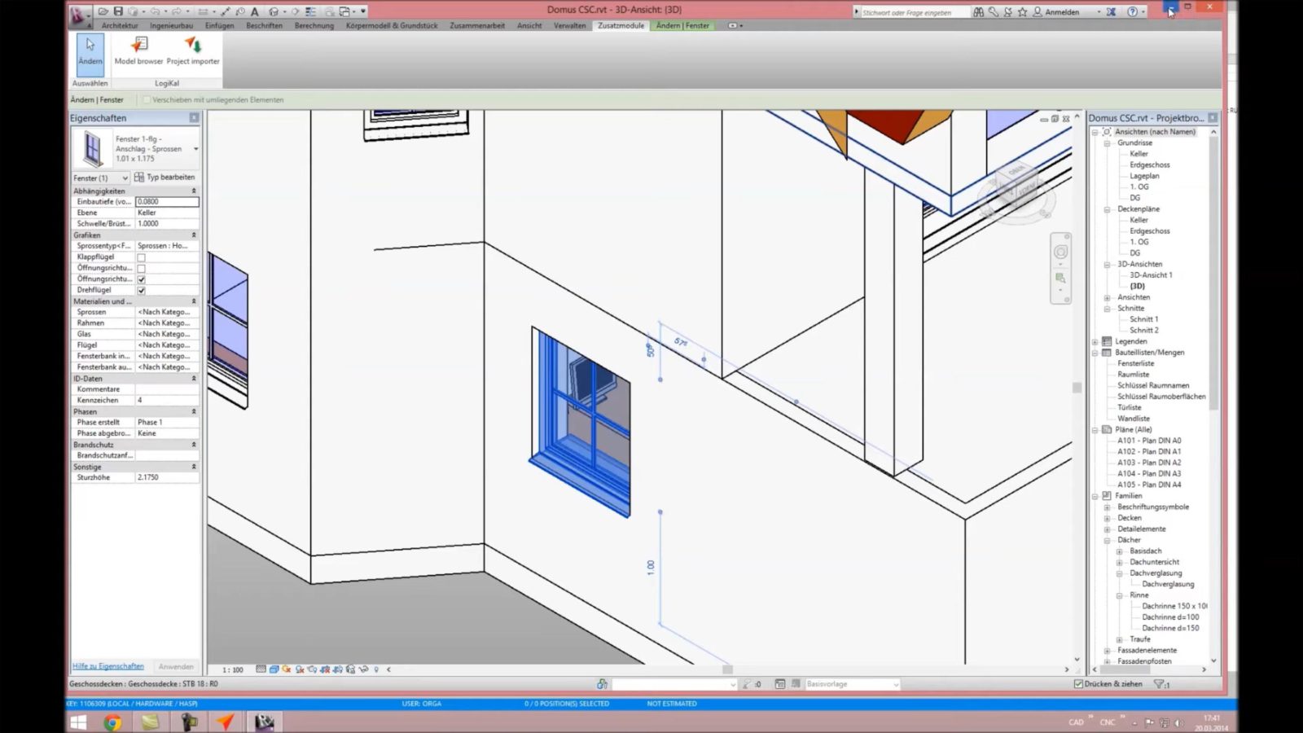The width and height of the screenshot is (1303, 733).
Task: Toggle the Drücken & ziehen checkbox
Action: point(1078,684)
